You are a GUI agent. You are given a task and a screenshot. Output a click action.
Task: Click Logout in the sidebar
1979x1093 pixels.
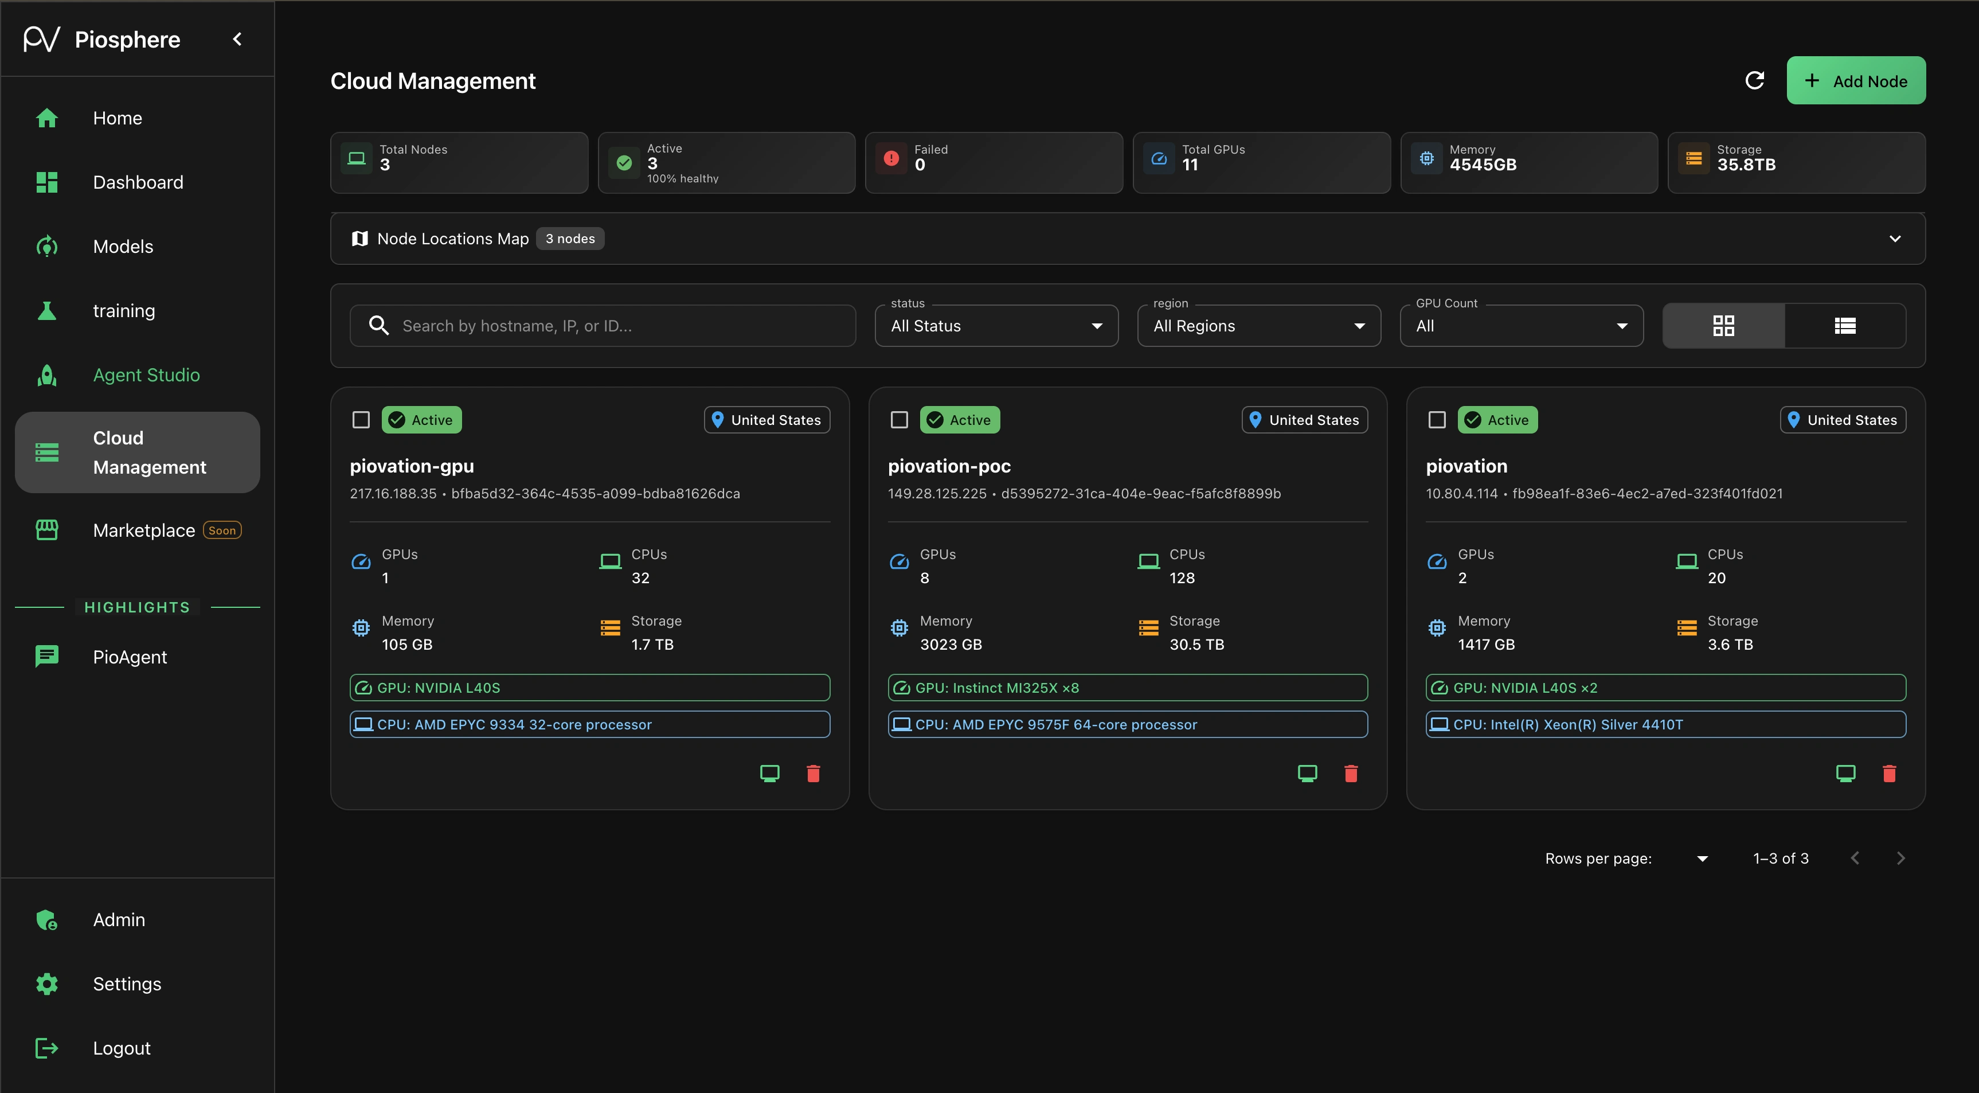(x=122, y=1048)
